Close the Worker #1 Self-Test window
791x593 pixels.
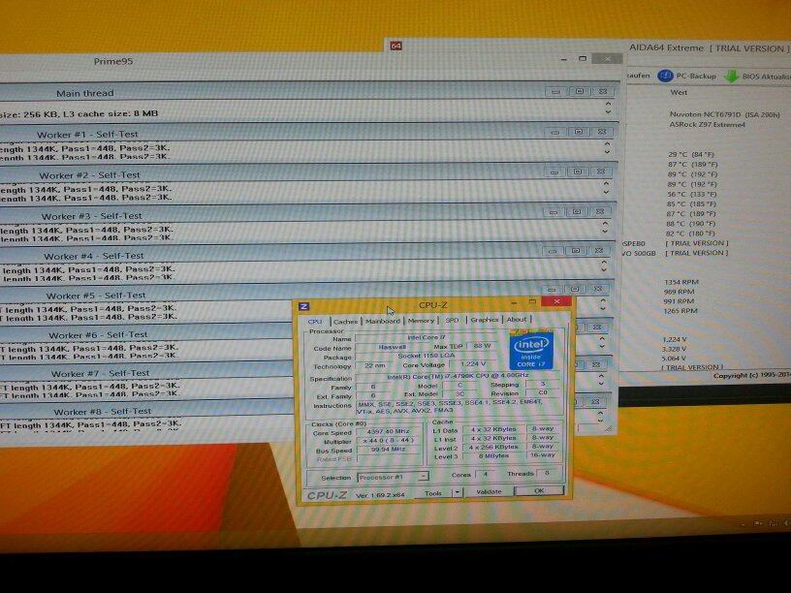coord(602,132)
